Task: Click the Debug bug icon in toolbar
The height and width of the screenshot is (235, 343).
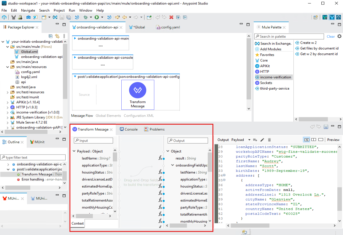Action: pyautogui.click(x=85, y=18)
